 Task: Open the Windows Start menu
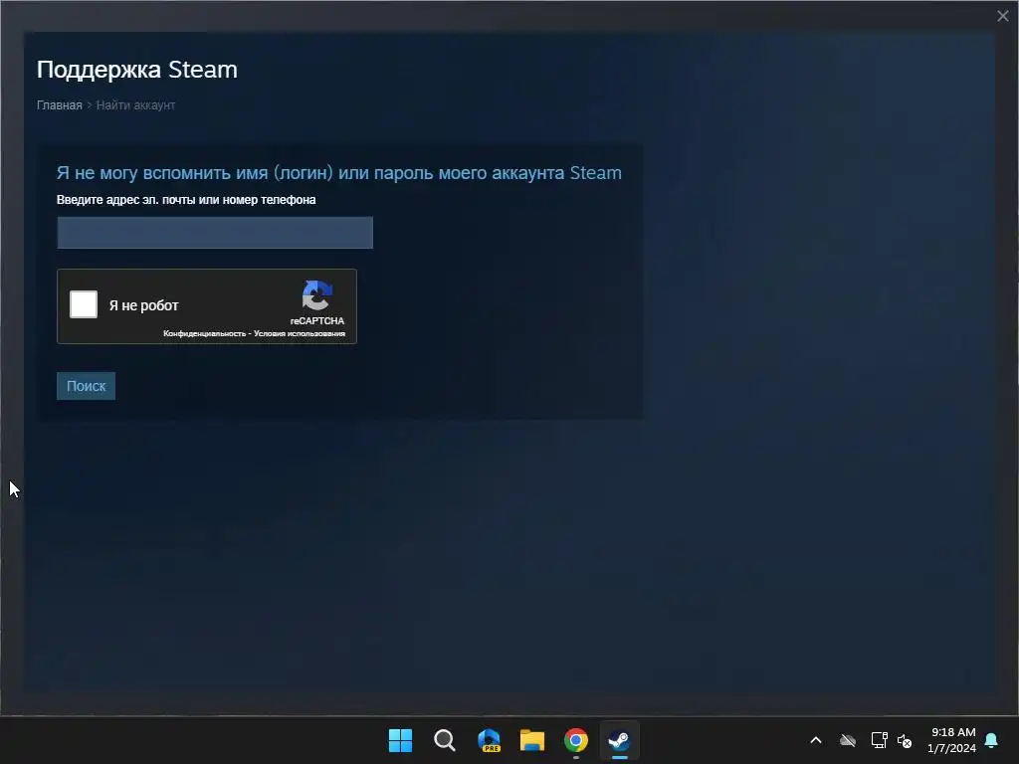(x=400, y=740)
